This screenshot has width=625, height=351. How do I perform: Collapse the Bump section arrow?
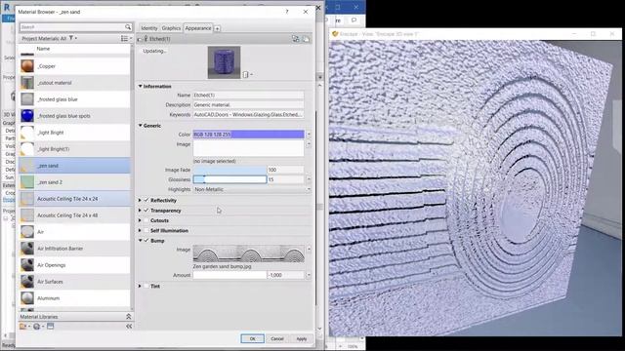tap(141, 241)
